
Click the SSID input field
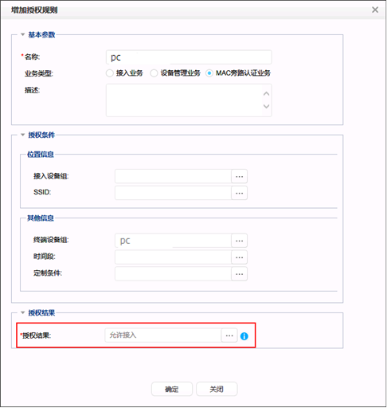173,193
